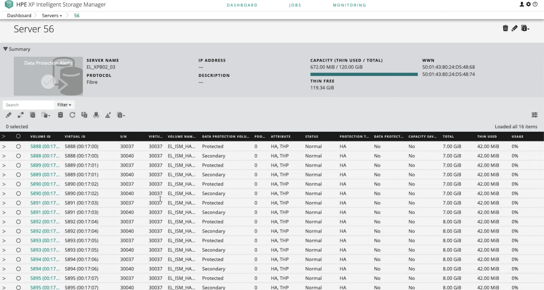Image resolution: width=544 pixels, height=290 pixels.
Task: Sort by STATUS column header
Action: [x=312, y=137]
